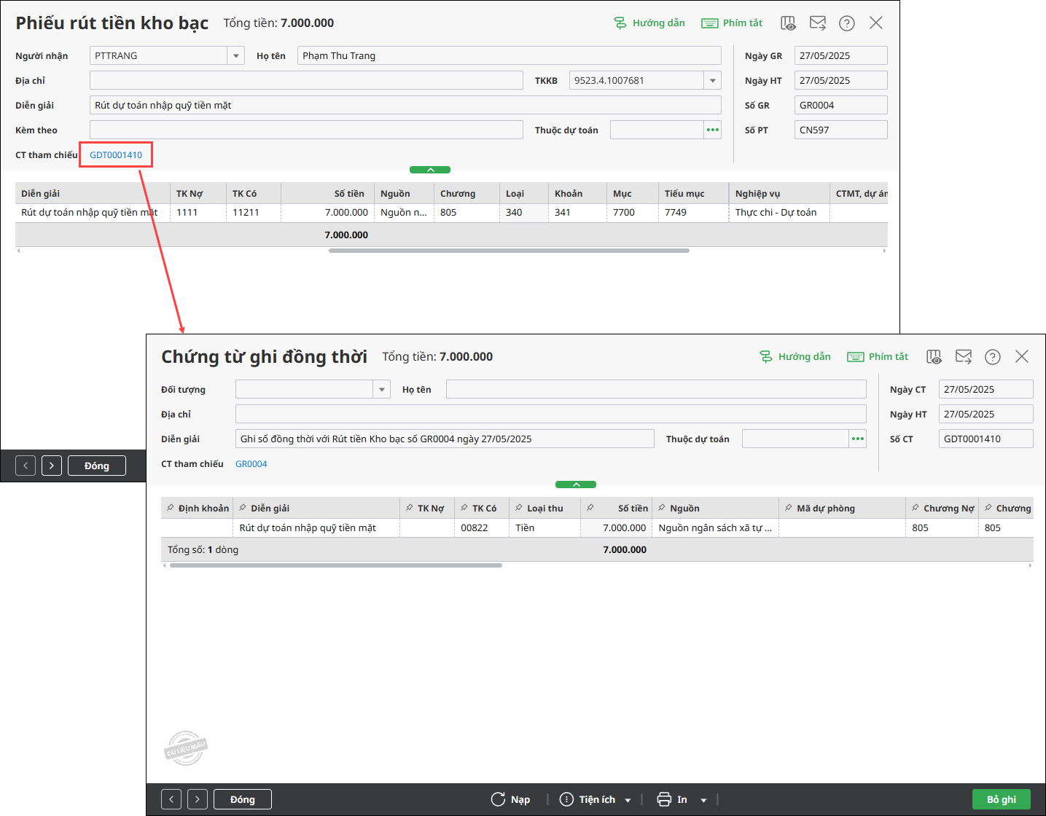Click the three-dots button of Thuộc dự toán in Phiếu rút tiền
This screenshot has height=816, width=1046.
[712, 130]
